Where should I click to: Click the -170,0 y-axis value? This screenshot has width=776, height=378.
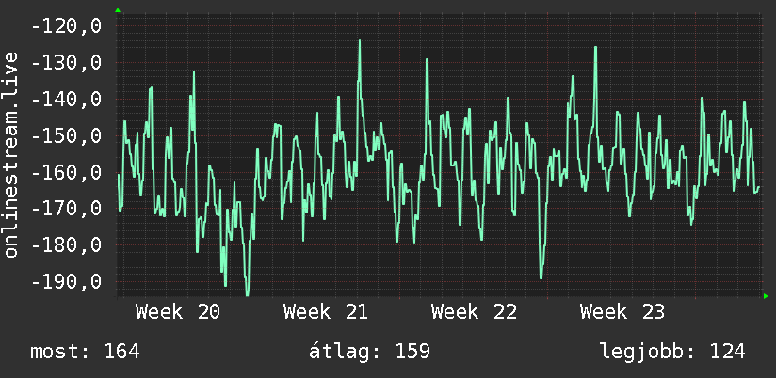coord(66,209)
